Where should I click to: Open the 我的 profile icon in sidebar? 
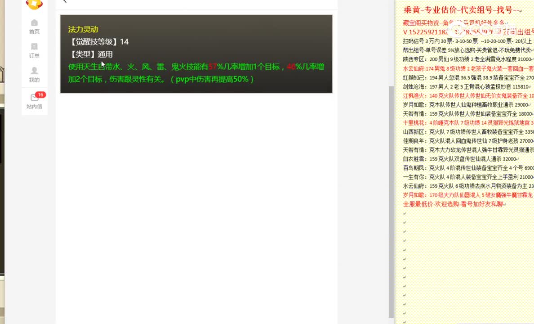[x=35, y=75]
